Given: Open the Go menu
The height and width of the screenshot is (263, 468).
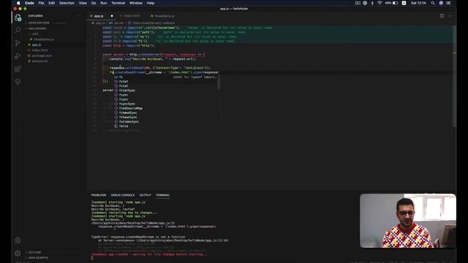Looking at the screenshot, I should pos(94,3).
